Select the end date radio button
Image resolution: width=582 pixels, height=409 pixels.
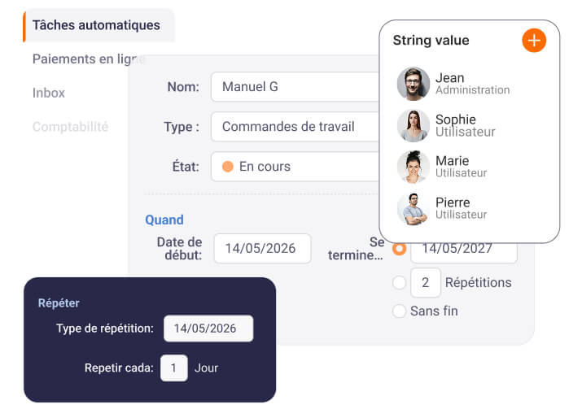pos(399,249)
